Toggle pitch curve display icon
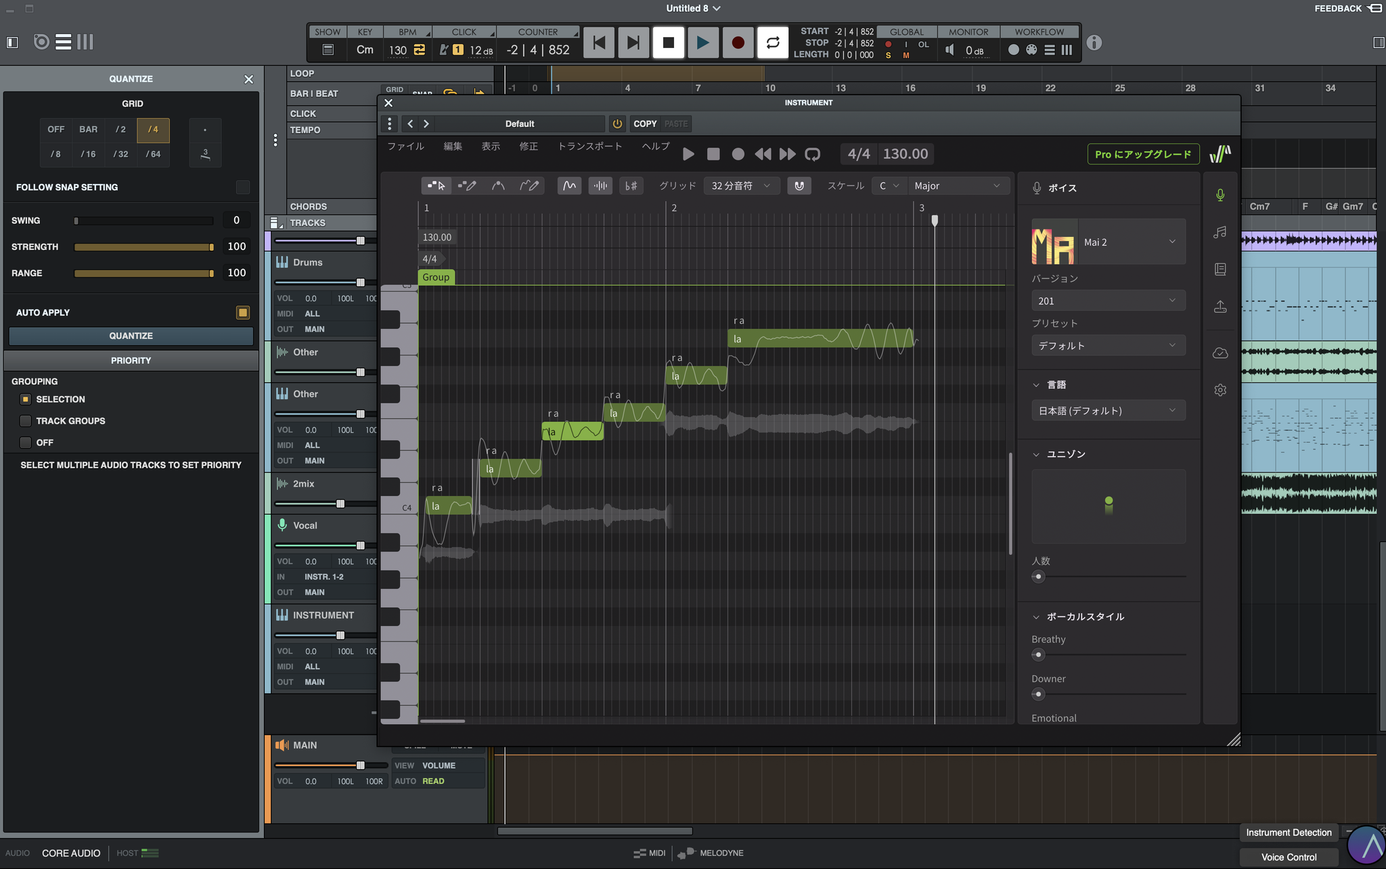The height and width of the screenshot is (869, 1386). pos(569,185)
